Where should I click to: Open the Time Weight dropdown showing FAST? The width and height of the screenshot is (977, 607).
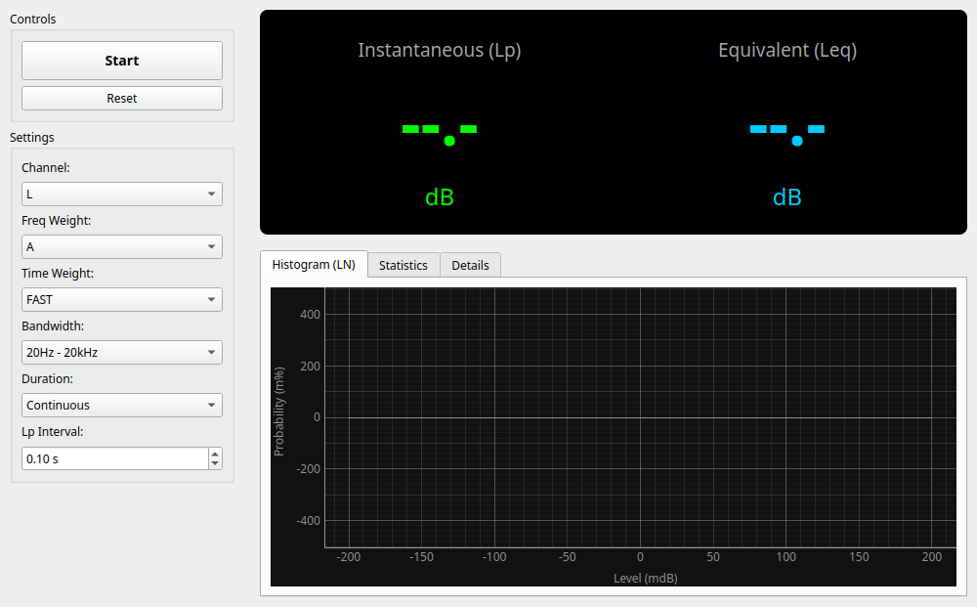click(121, 299)
